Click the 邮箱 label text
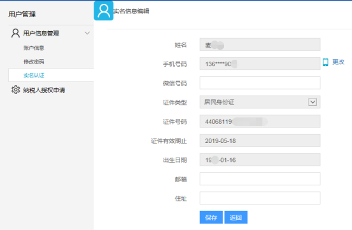This screenshot has width=352, height=230. click(x=181, y=179)
